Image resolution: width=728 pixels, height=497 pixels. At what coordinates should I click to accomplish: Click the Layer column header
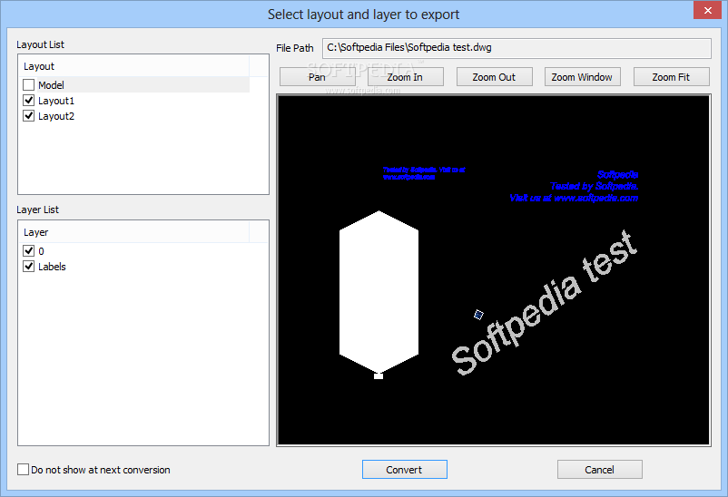(x=133, y=232)
